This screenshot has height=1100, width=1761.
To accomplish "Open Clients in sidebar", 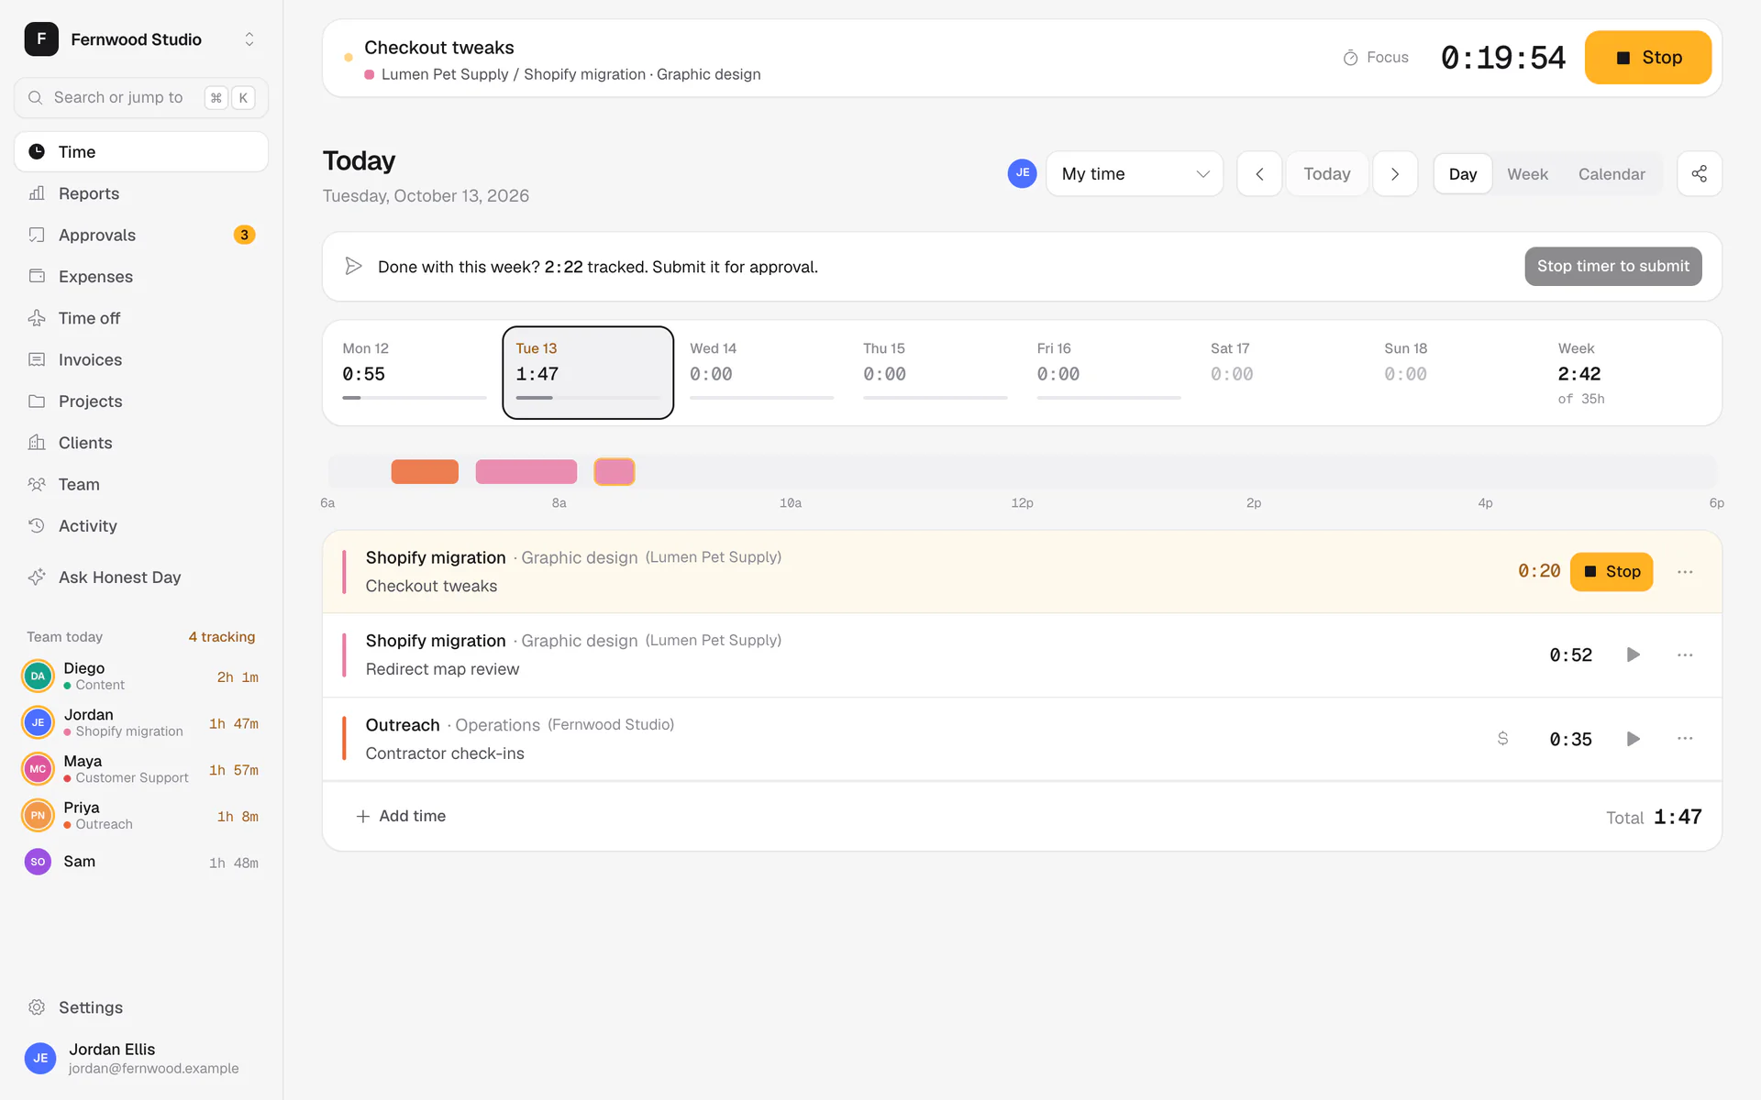I will tap(141, 443).
